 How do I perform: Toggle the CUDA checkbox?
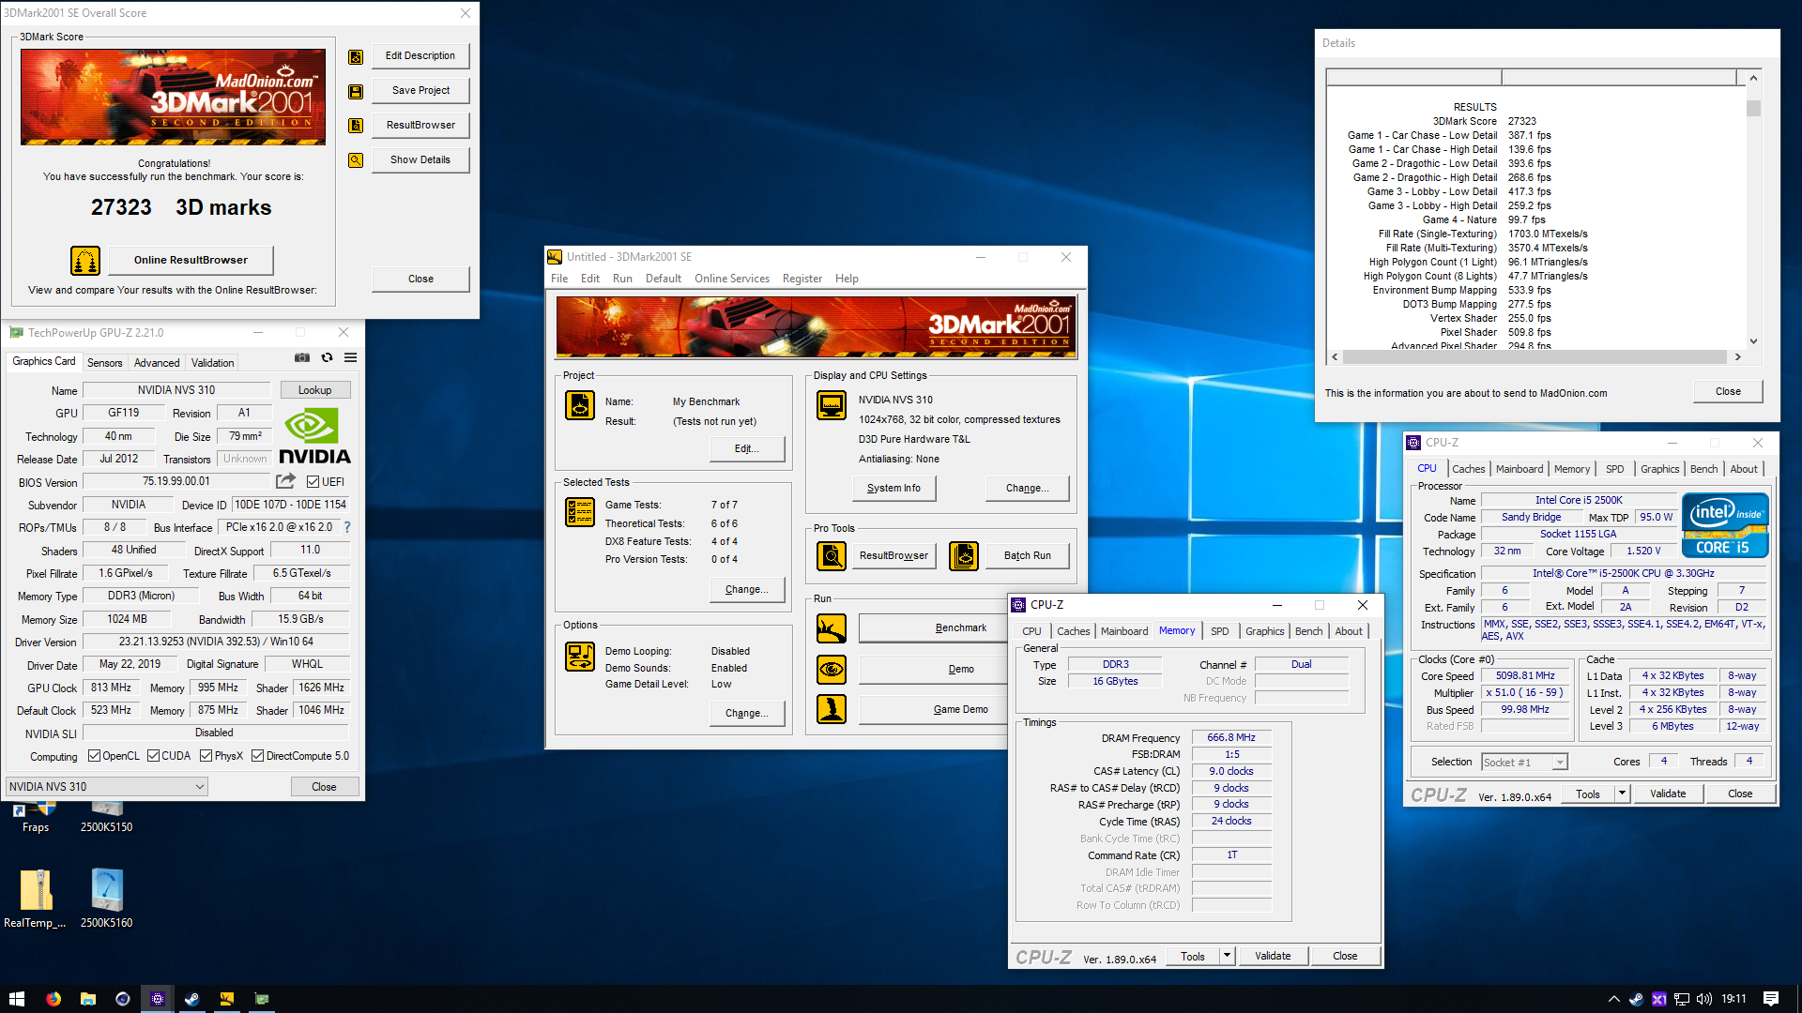coord(153,756)
